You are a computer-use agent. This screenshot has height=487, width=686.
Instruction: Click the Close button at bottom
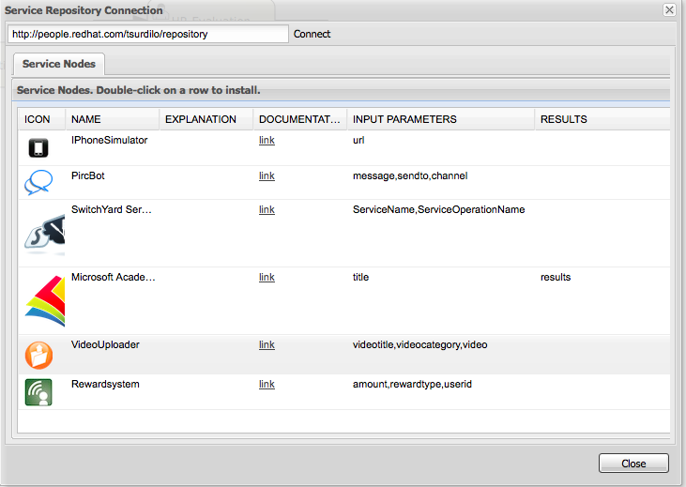pos(633,464)
